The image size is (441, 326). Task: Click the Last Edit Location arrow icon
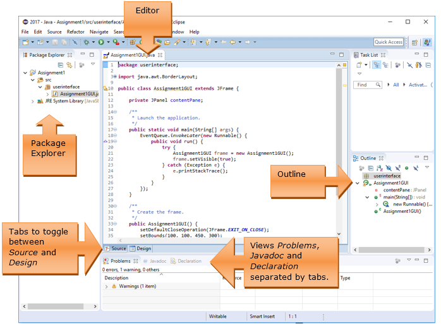(x=224, y=42)
